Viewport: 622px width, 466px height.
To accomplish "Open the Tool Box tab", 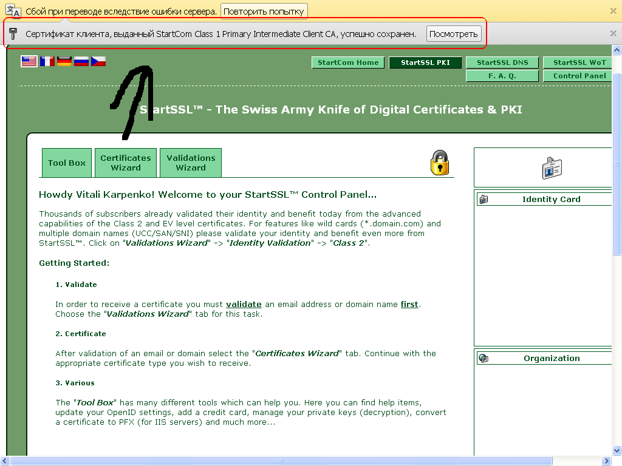I will (67, 163).
